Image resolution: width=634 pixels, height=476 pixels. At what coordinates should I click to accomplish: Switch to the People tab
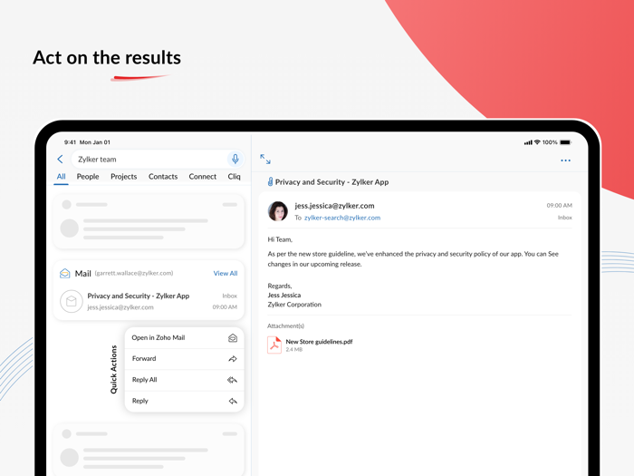88,177
